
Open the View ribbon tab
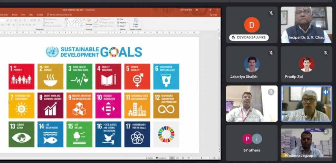[23, 15]
